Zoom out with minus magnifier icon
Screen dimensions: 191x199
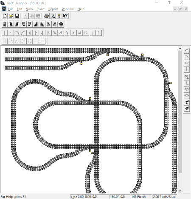186,77
